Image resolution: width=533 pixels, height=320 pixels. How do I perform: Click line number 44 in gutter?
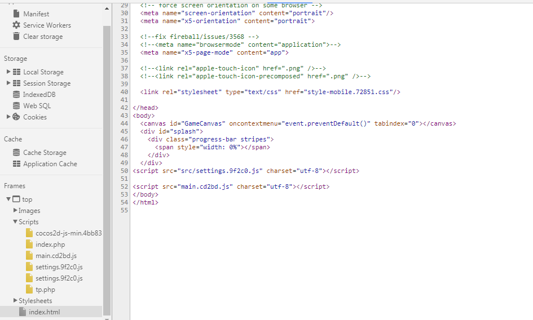[x=125, y=123]
